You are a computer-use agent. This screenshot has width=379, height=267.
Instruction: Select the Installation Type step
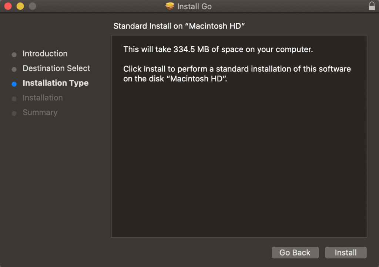[x=56, y=83]
